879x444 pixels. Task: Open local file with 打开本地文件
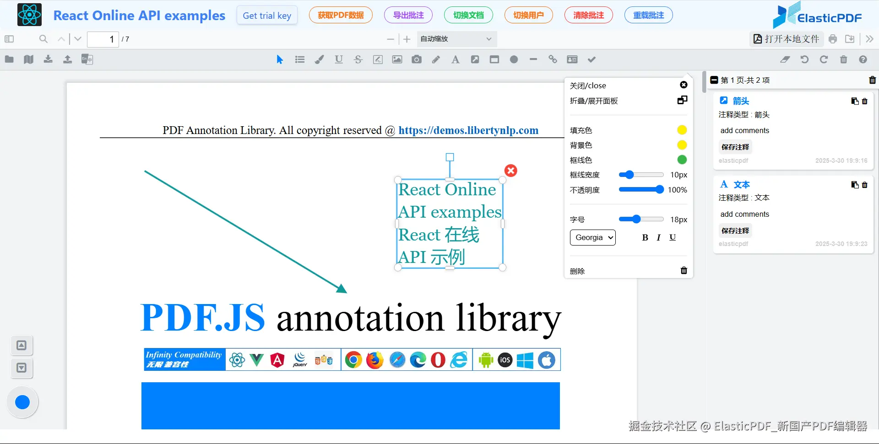pyautogui.click(x=787, y=39)
